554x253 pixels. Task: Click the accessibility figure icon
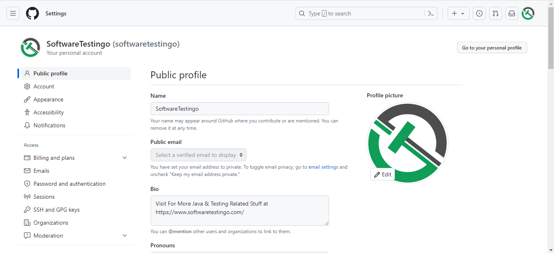point(27,112)
